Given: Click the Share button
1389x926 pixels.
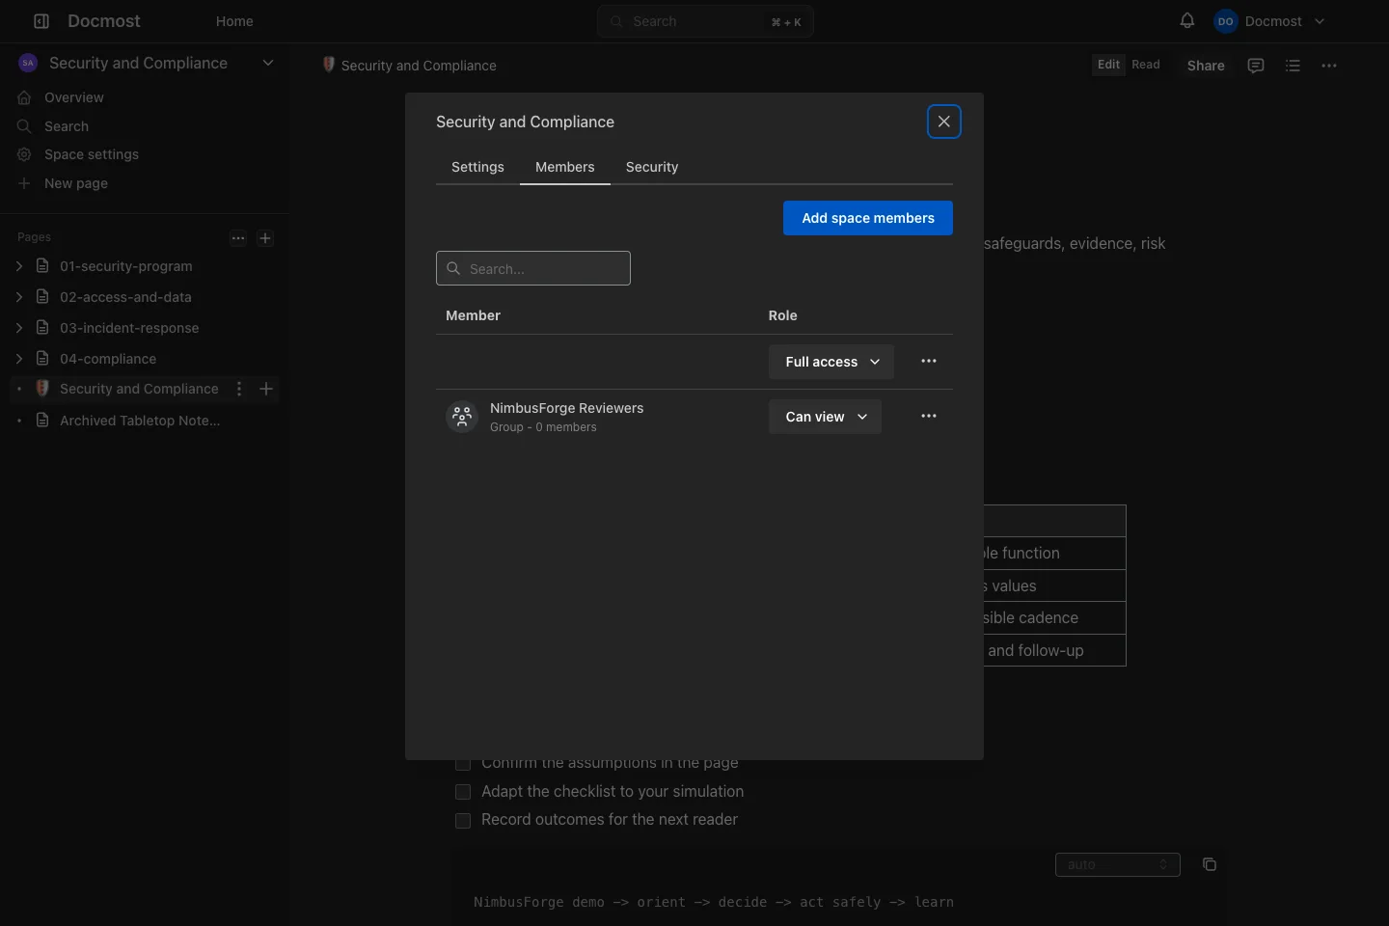Looking at the screenshot, I should tap(1206, 66).
